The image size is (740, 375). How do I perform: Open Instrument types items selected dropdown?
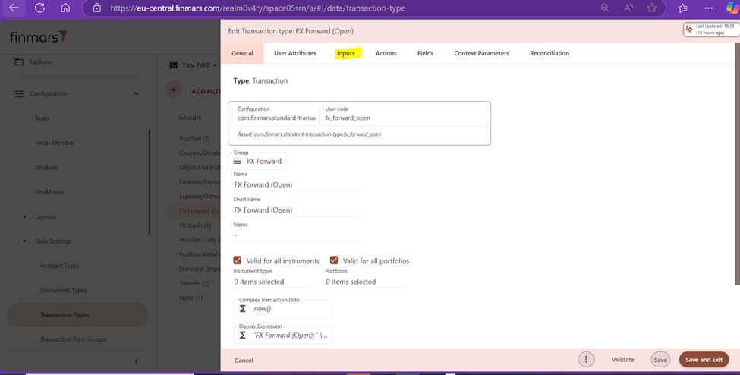[274, 282]
